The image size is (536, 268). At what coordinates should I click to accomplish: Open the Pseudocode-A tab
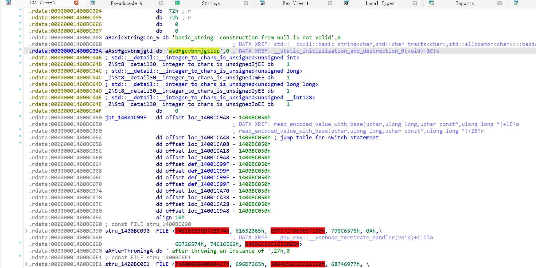(126, 3)
